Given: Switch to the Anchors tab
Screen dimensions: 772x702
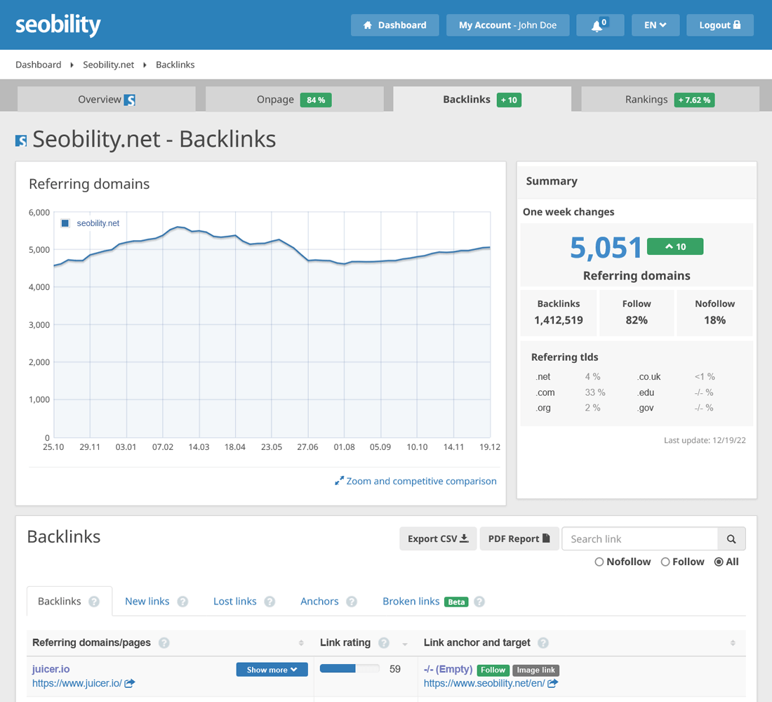Looking at the screenshot, I should [319, 602].
